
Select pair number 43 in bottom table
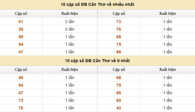click(119, 108)
